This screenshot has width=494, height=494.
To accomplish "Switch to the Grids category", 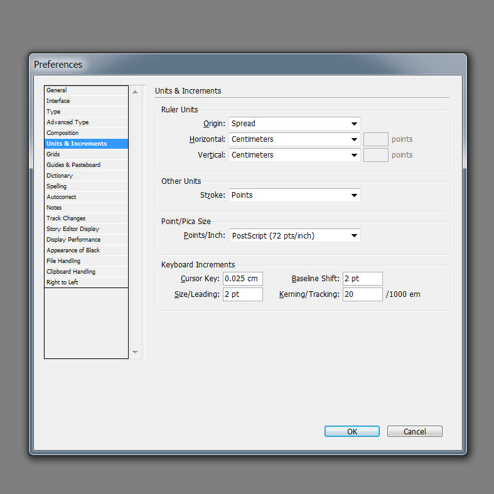I will [86, 154].
